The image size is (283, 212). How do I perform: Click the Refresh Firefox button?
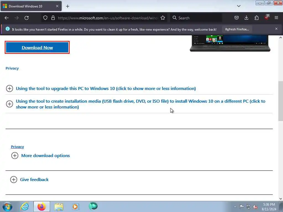(x=237, y=29)
